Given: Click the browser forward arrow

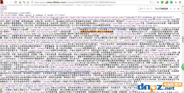Looking at the screenshot, I should click(11, 2).
